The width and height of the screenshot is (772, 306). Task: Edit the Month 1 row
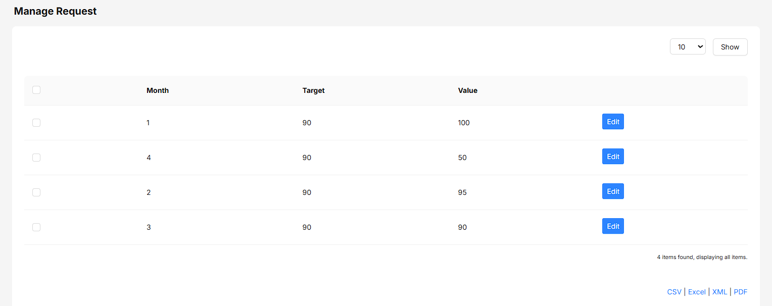tap(613, 122)
